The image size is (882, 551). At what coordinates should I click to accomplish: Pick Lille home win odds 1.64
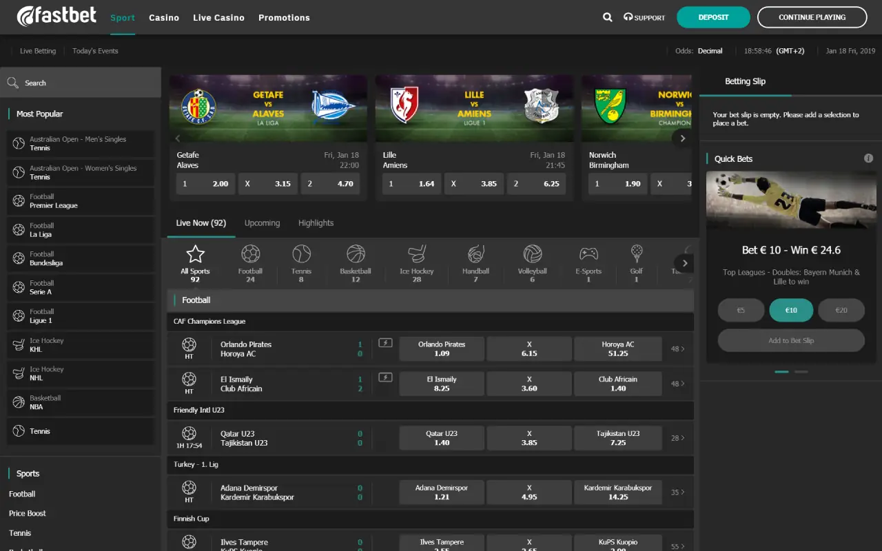point(411,184)
